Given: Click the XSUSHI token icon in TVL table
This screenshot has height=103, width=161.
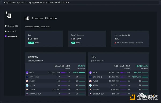Looking at the screenshot, I should pyautogui.click(x=90, y=90).
